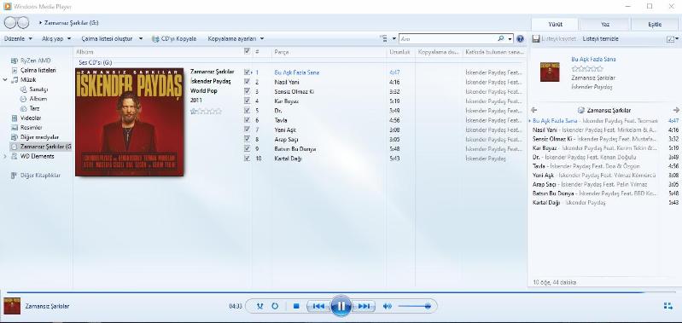Click the Zamansız Şarkılar (G:) breadcrumb
The width and height of the screenshot is (682, 323).
coord(72,22)
